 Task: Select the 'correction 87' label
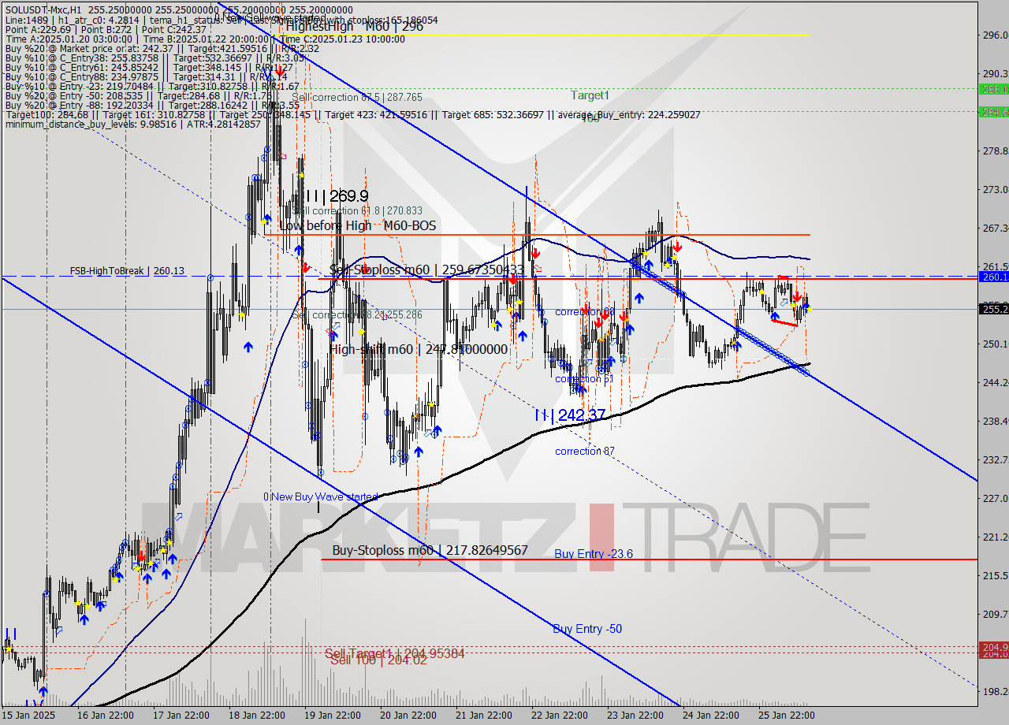point(585,452)
